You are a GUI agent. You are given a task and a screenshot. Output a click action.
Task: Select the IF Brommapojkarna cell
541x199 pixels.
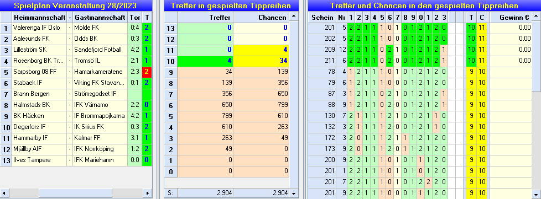pos(100,116)
